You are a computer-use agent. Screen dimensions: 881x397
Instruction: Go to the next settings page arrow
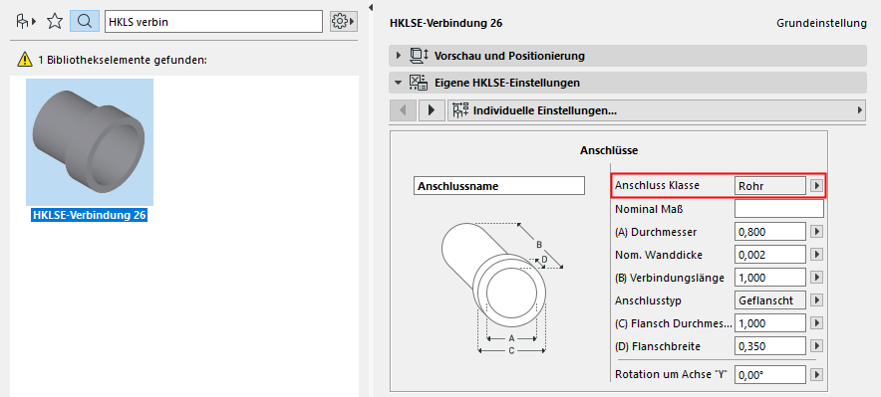[x=431, y=110]
